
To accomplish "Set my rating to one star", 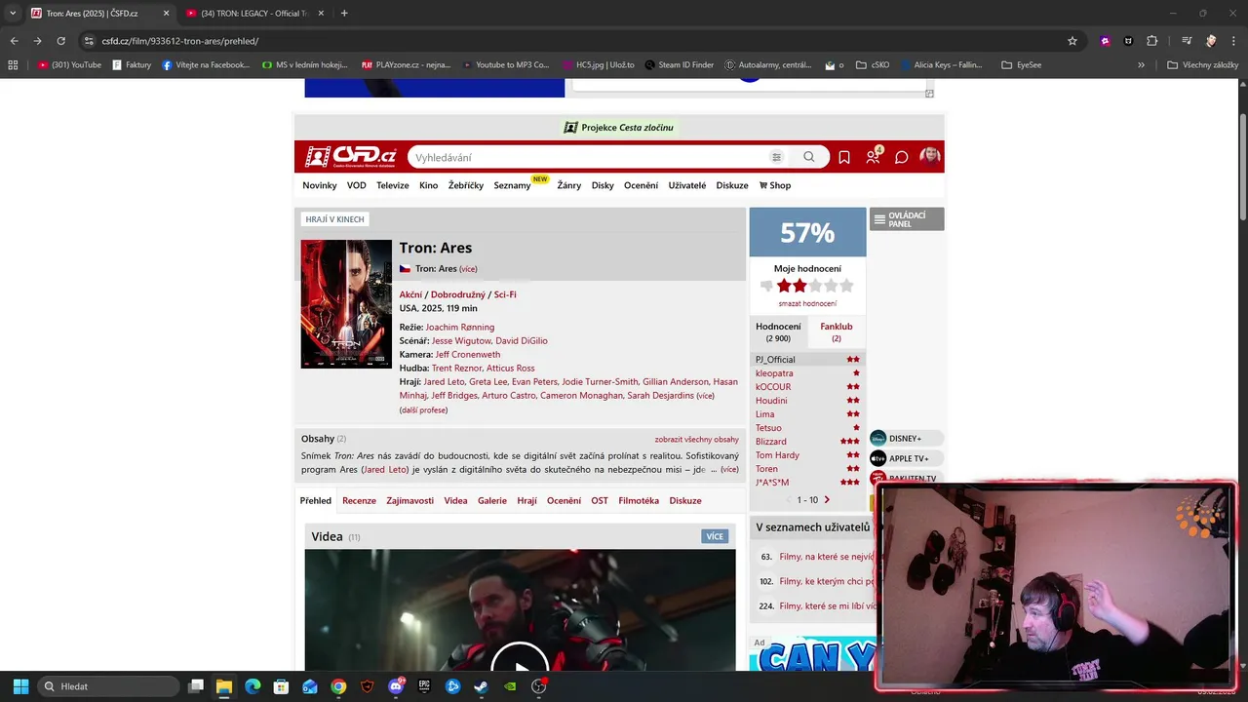I will pos(784,286).
